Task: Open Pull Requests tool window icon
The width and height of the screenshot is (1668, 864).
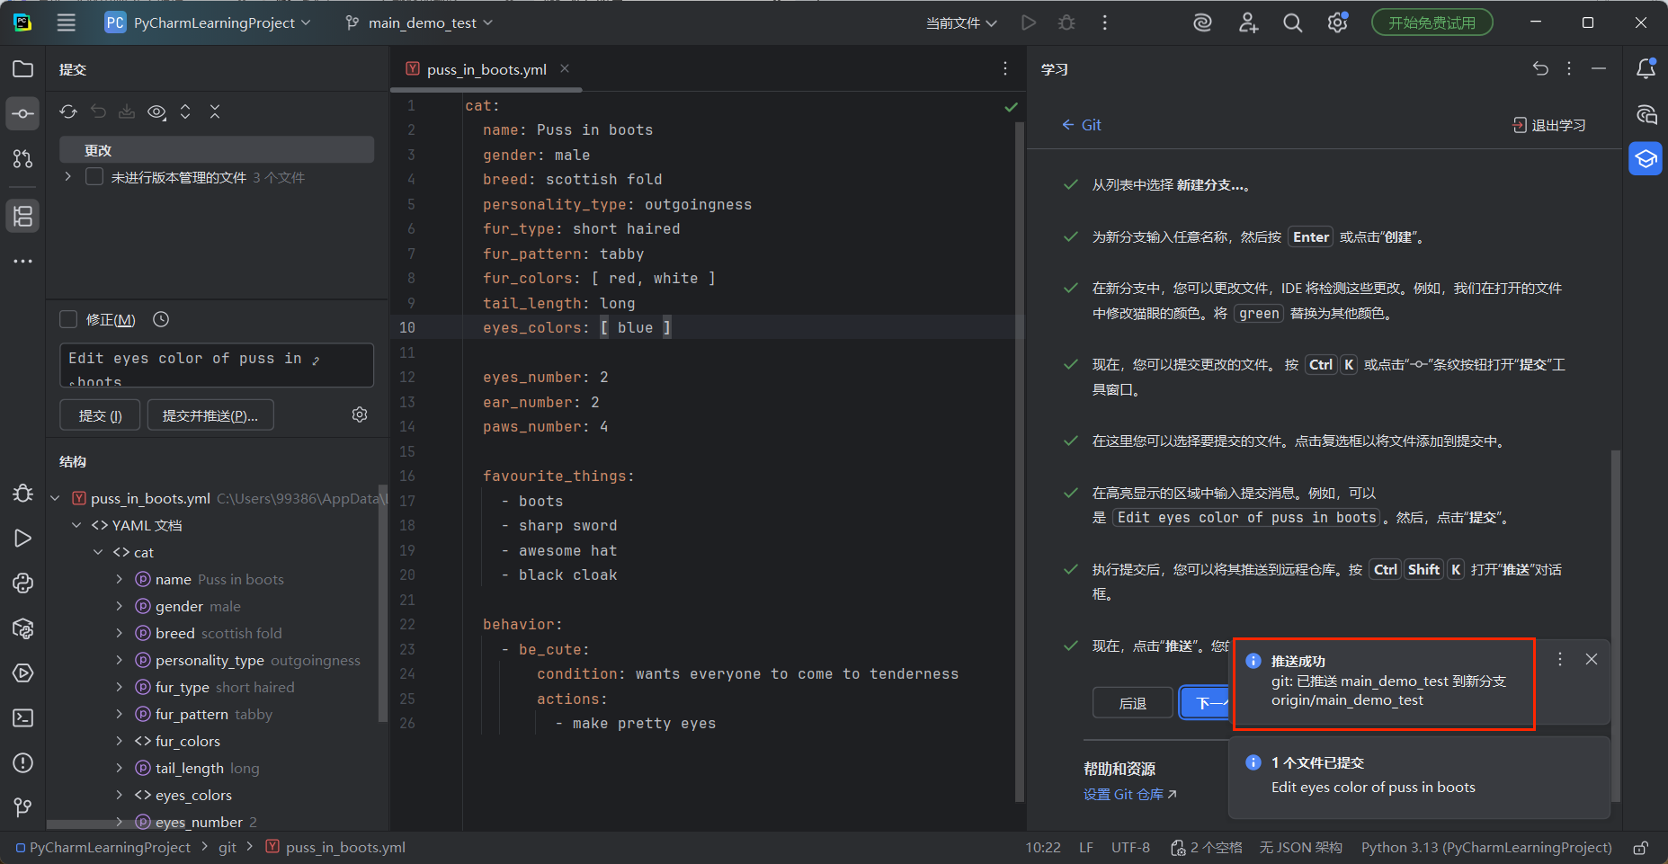Action: coord(23,158)
